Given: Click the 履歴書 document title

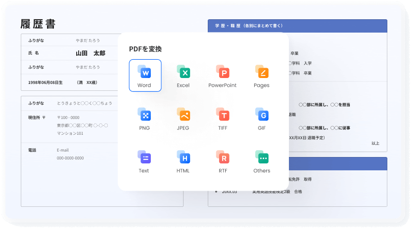Looking at the screenshot, I should click(38, 24).
